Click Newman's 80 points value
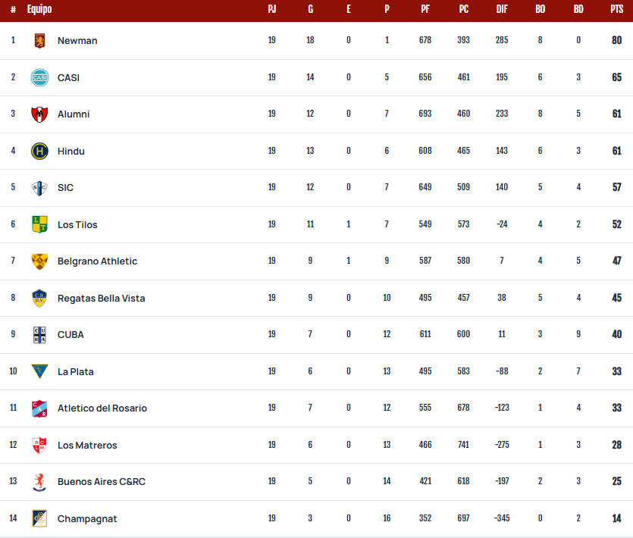The image size is (633, 538). 616,40
